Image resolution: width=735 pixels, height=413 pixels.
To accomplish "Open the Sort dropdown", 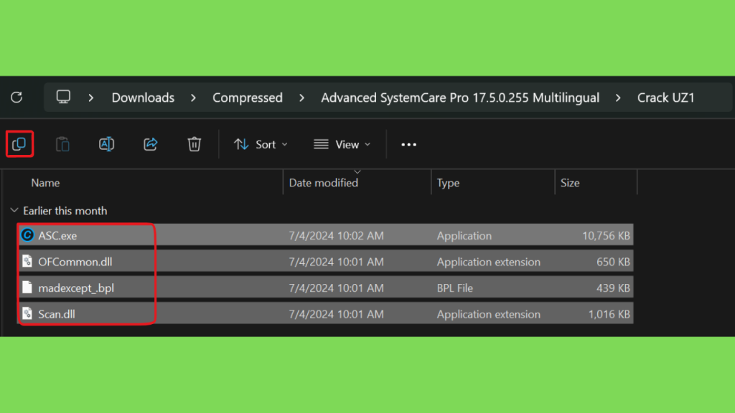I will point(261,144).
